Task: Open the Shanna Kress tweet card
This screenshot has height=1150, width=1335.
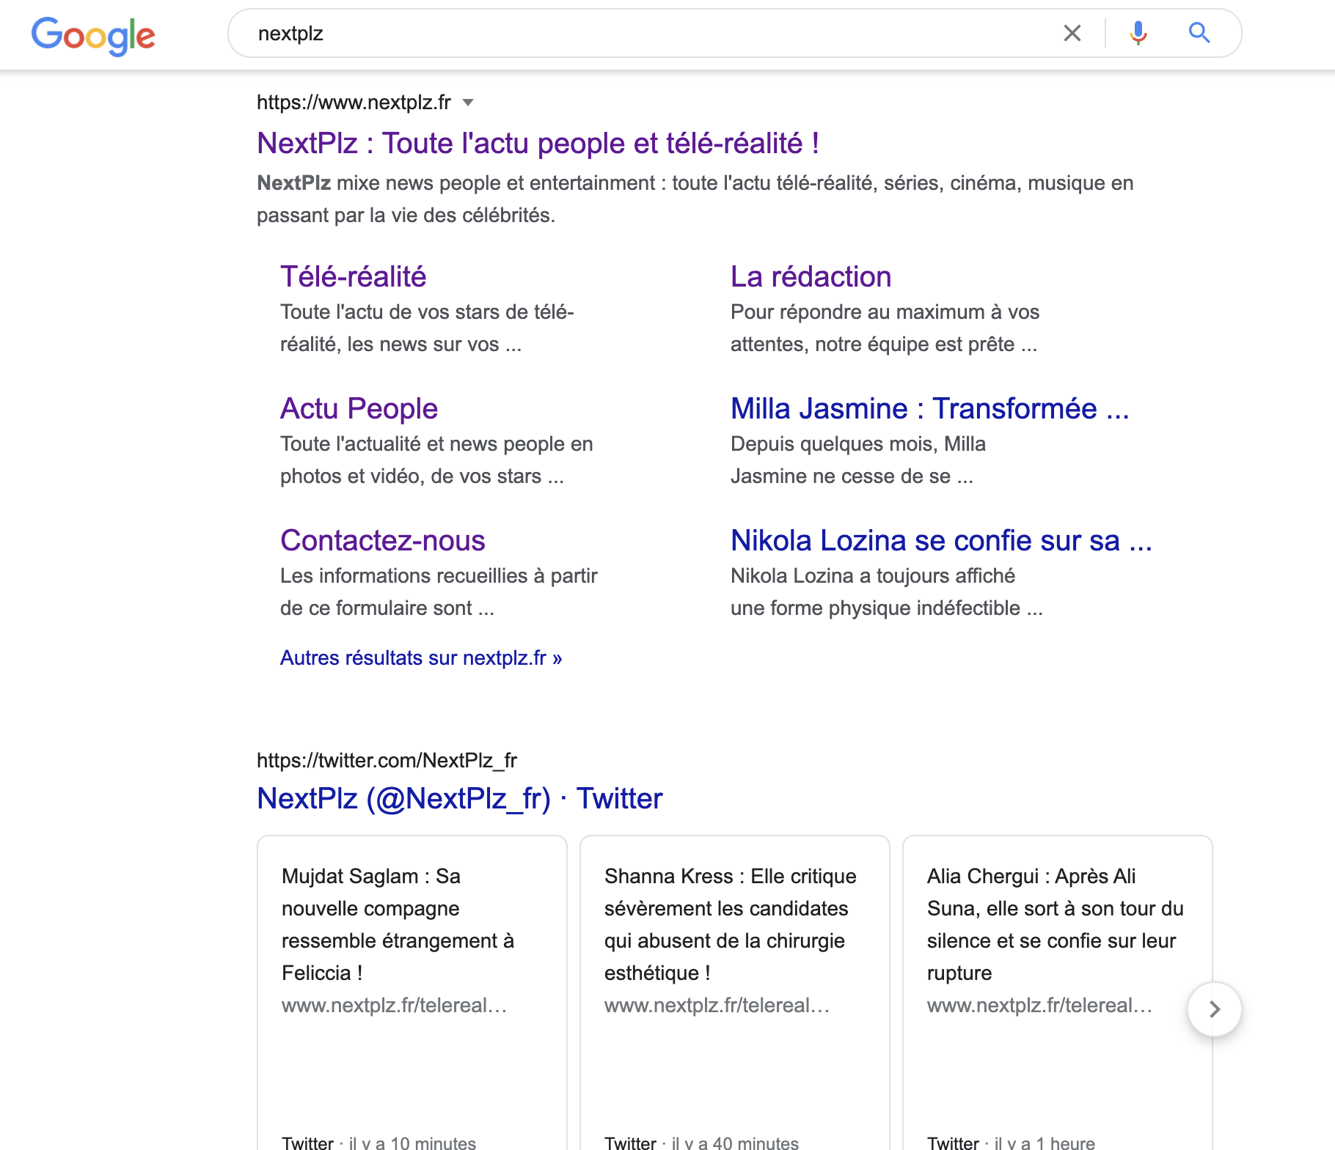Action: click(734, 992)
